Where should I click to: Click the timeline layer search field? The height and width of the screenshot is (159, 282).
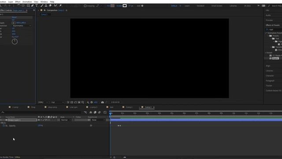click(x=41, y=112)
